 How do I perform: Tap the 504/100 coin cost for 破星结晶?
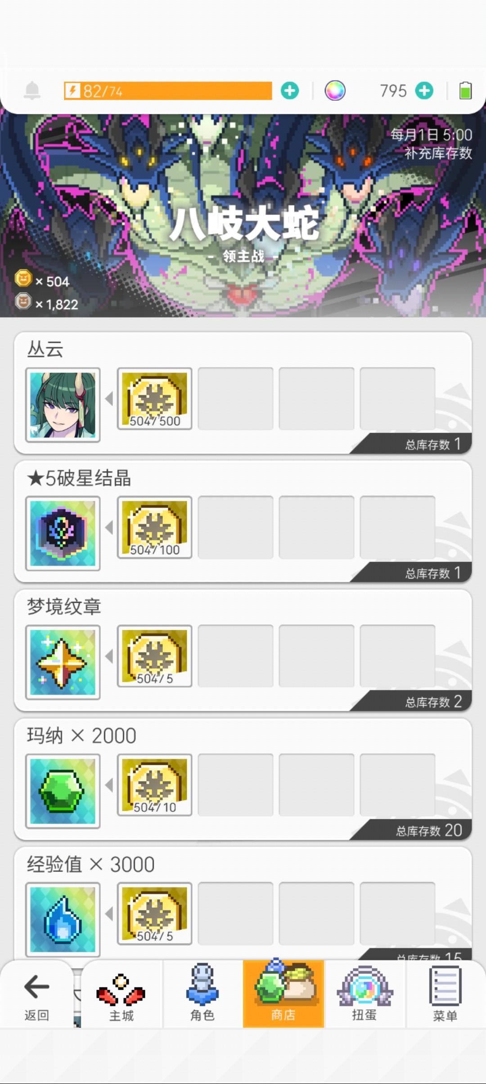(x=155, y=528)
